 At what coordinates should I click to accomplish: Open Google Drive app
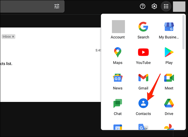169,107
